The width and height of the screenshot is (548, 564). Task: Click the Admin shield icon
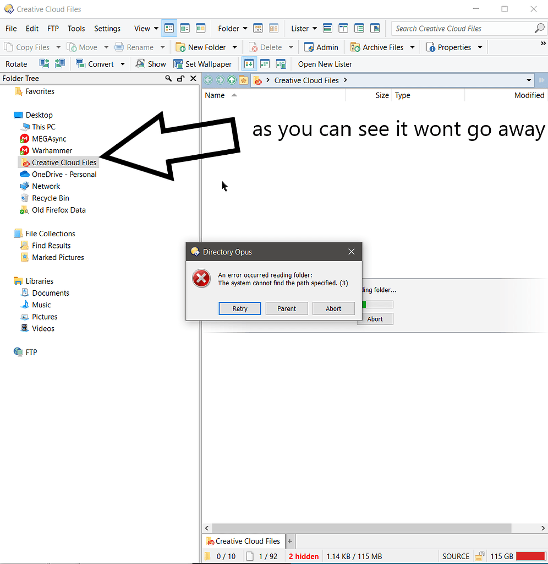click(309, 47)
